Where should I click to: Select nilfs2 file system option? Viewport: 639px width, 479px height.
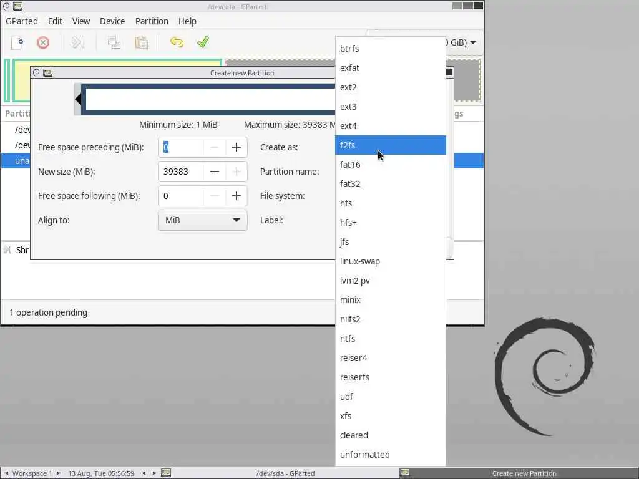pos(391,319)
